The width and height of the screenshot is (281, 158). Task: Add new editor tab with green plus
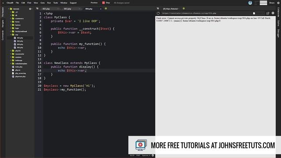pos(106,8)
